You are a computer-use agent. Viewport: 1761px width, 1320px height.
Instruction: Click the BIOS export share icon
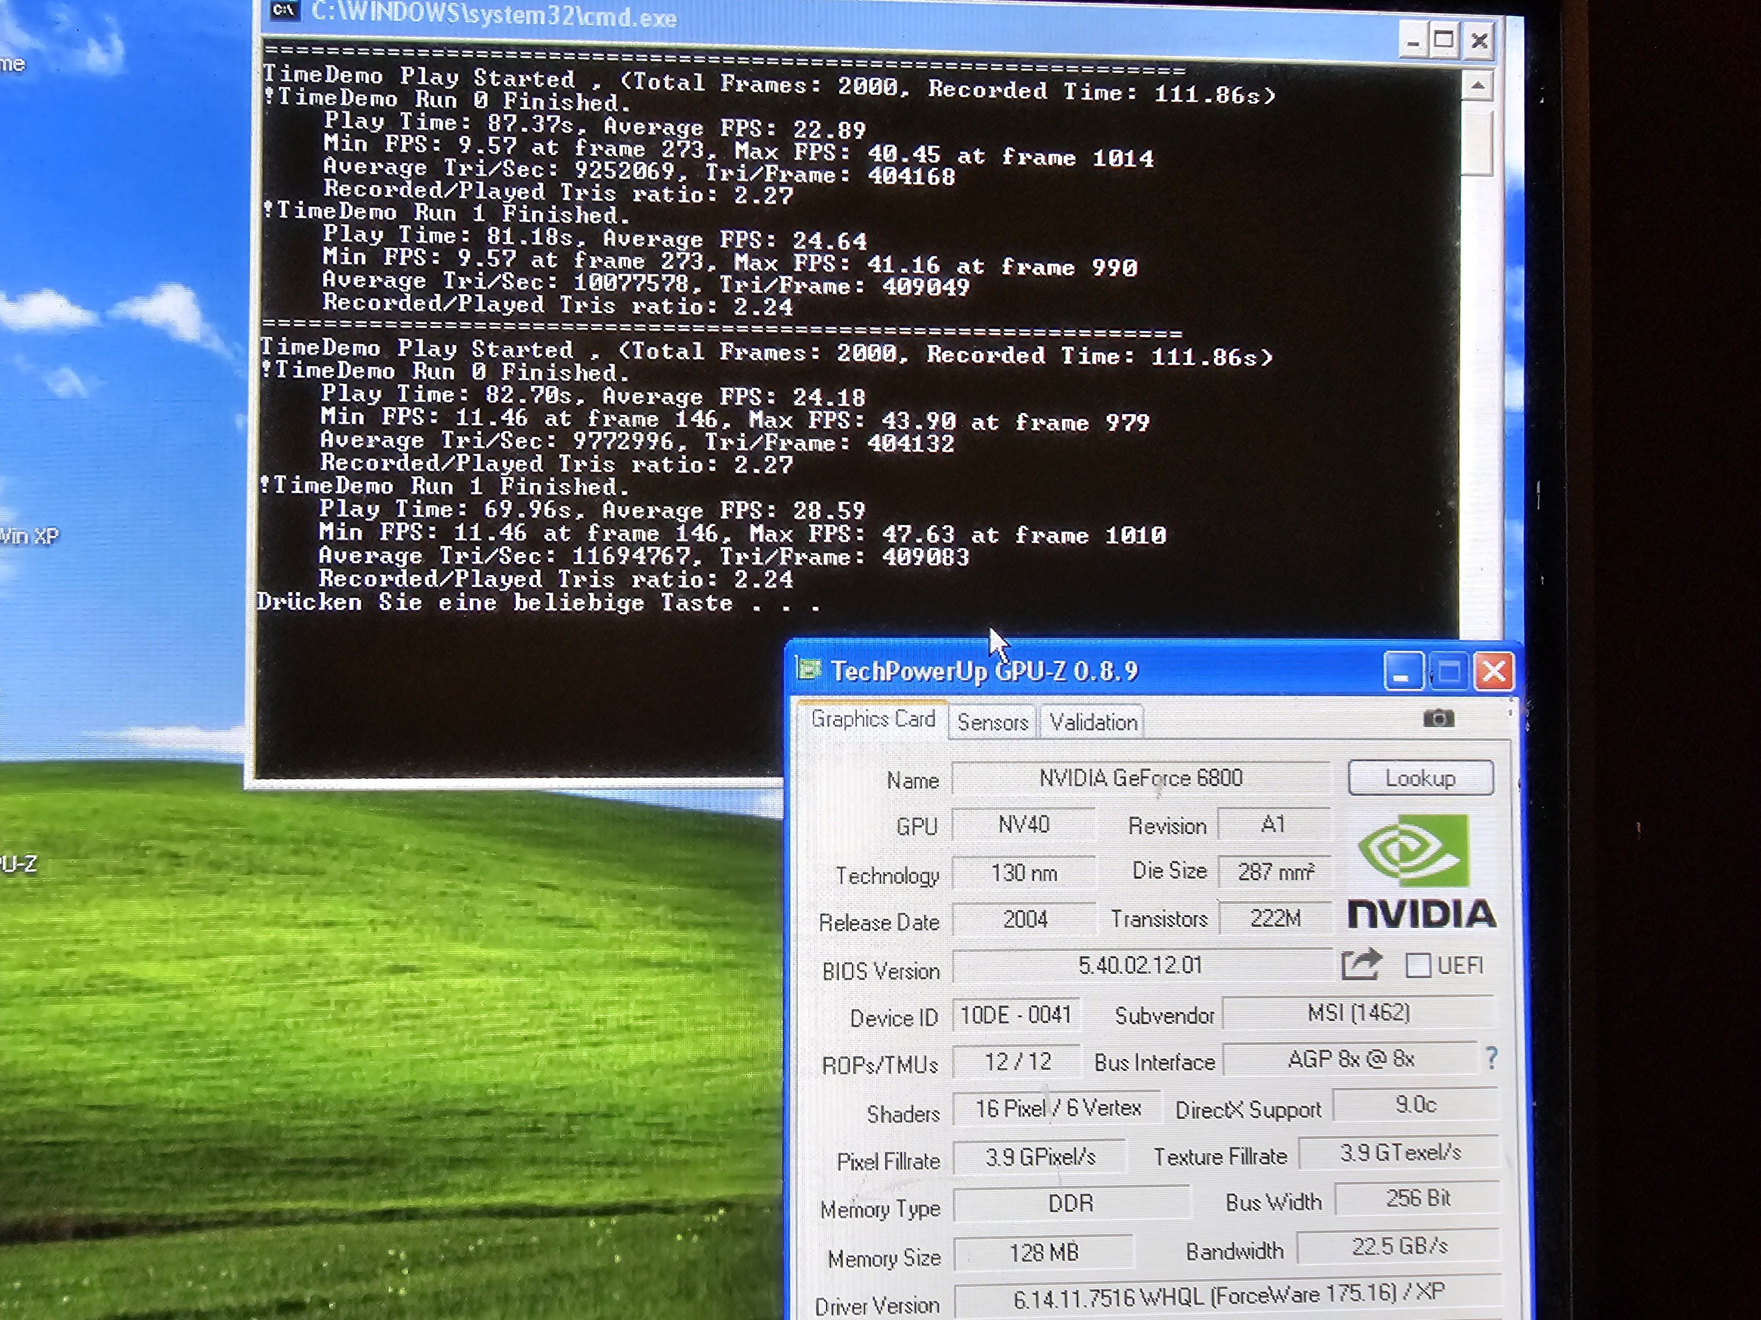pyautogui.click(x=1360, y=965)
